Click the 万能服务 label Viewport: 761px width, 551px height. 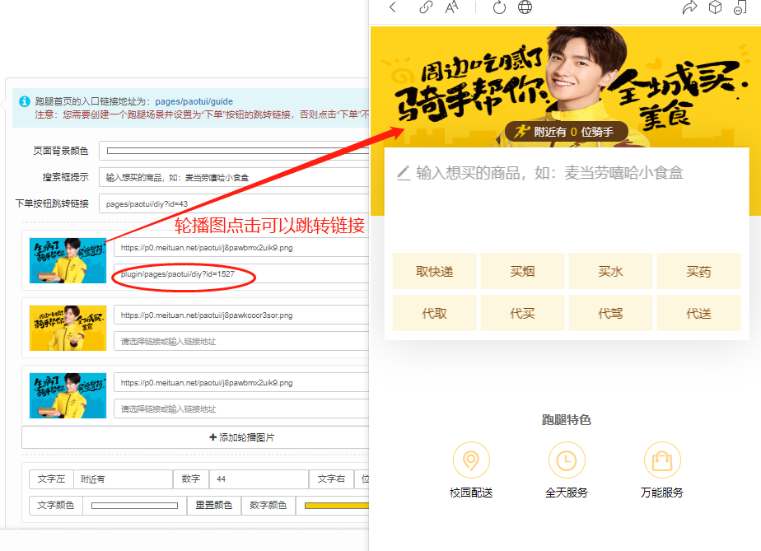coord(662,493)
